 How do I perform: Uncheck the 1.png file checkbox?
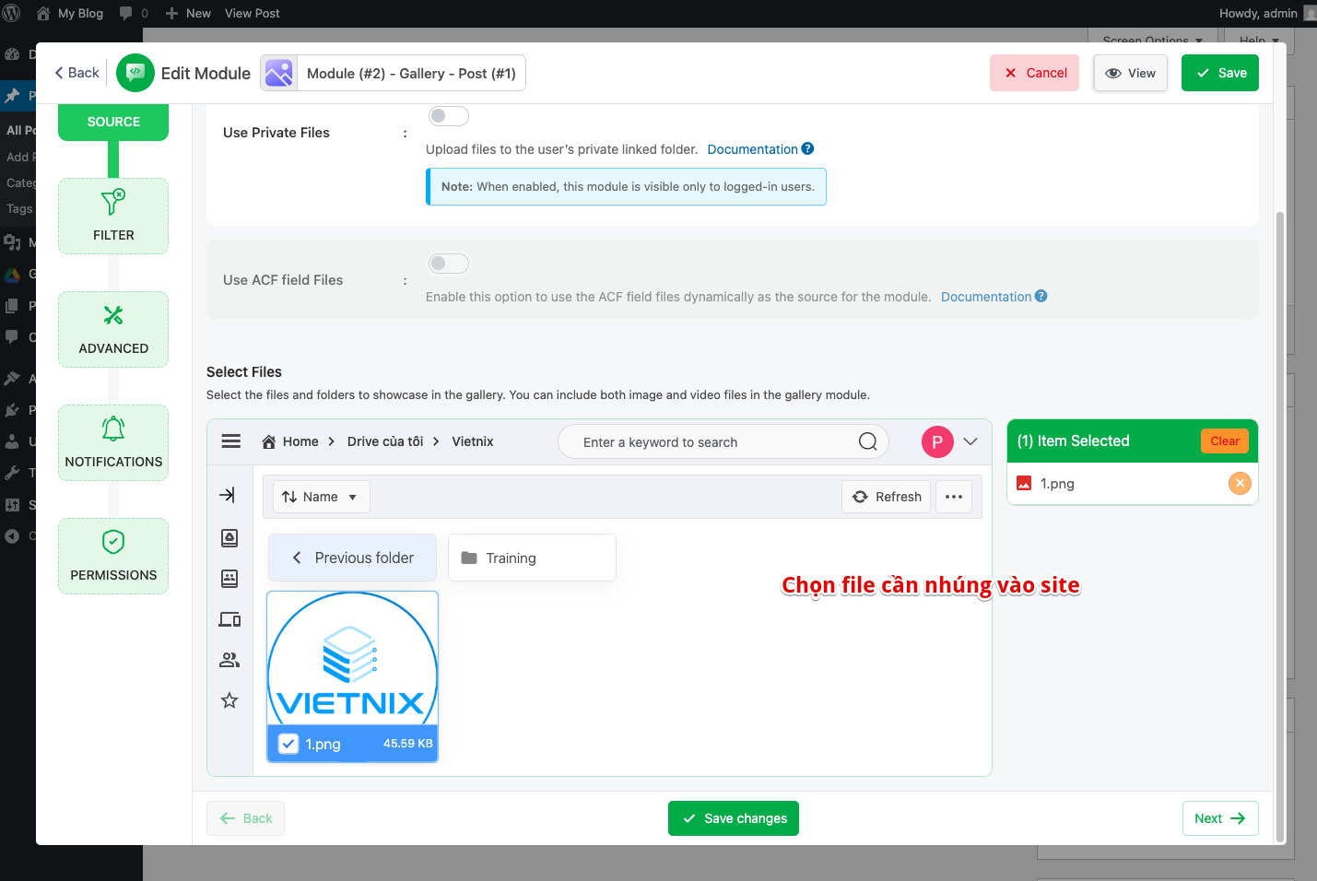click(x=288, y=744)
